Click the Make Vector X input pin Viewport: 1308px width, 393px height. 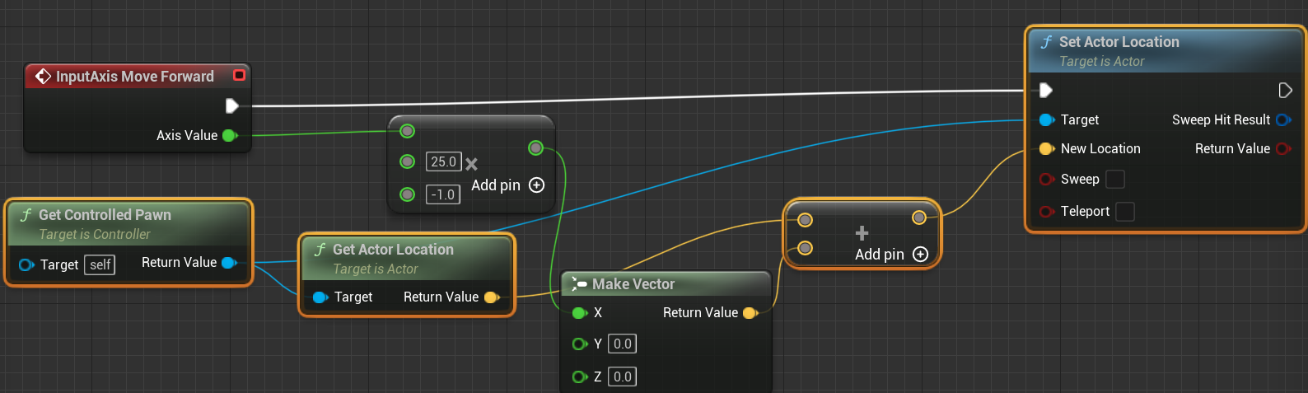point(579,313)
